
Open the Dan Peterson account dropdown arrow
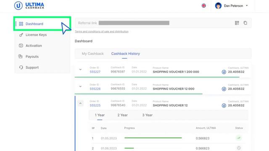coord(247,5)
